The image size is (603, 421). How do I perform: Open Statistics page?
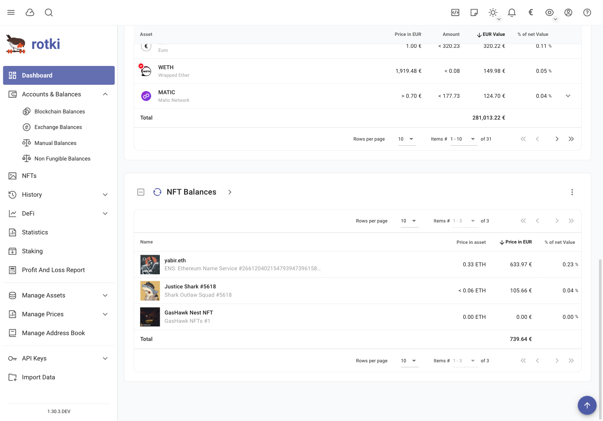pos(59,232)
